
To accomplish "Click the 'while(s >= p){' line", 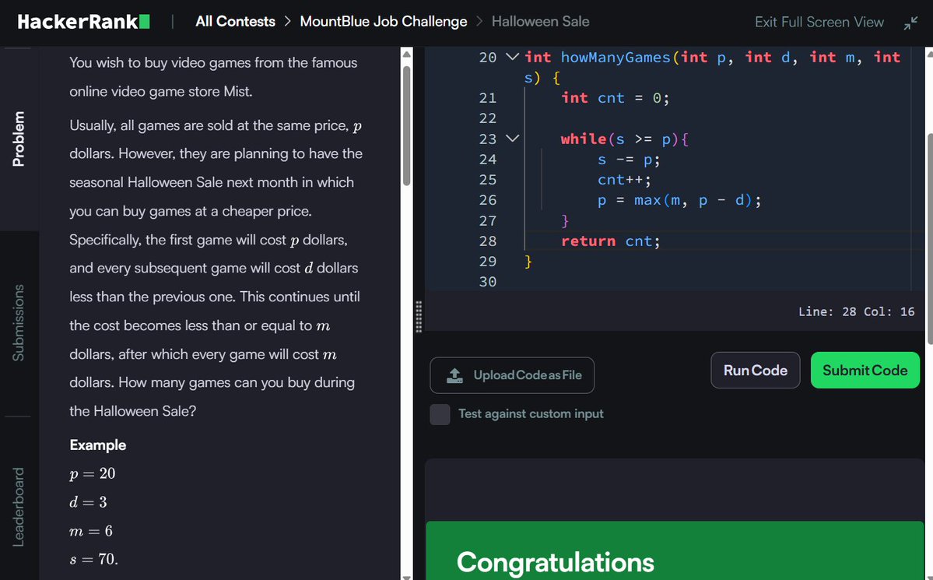I will point(624,139).
